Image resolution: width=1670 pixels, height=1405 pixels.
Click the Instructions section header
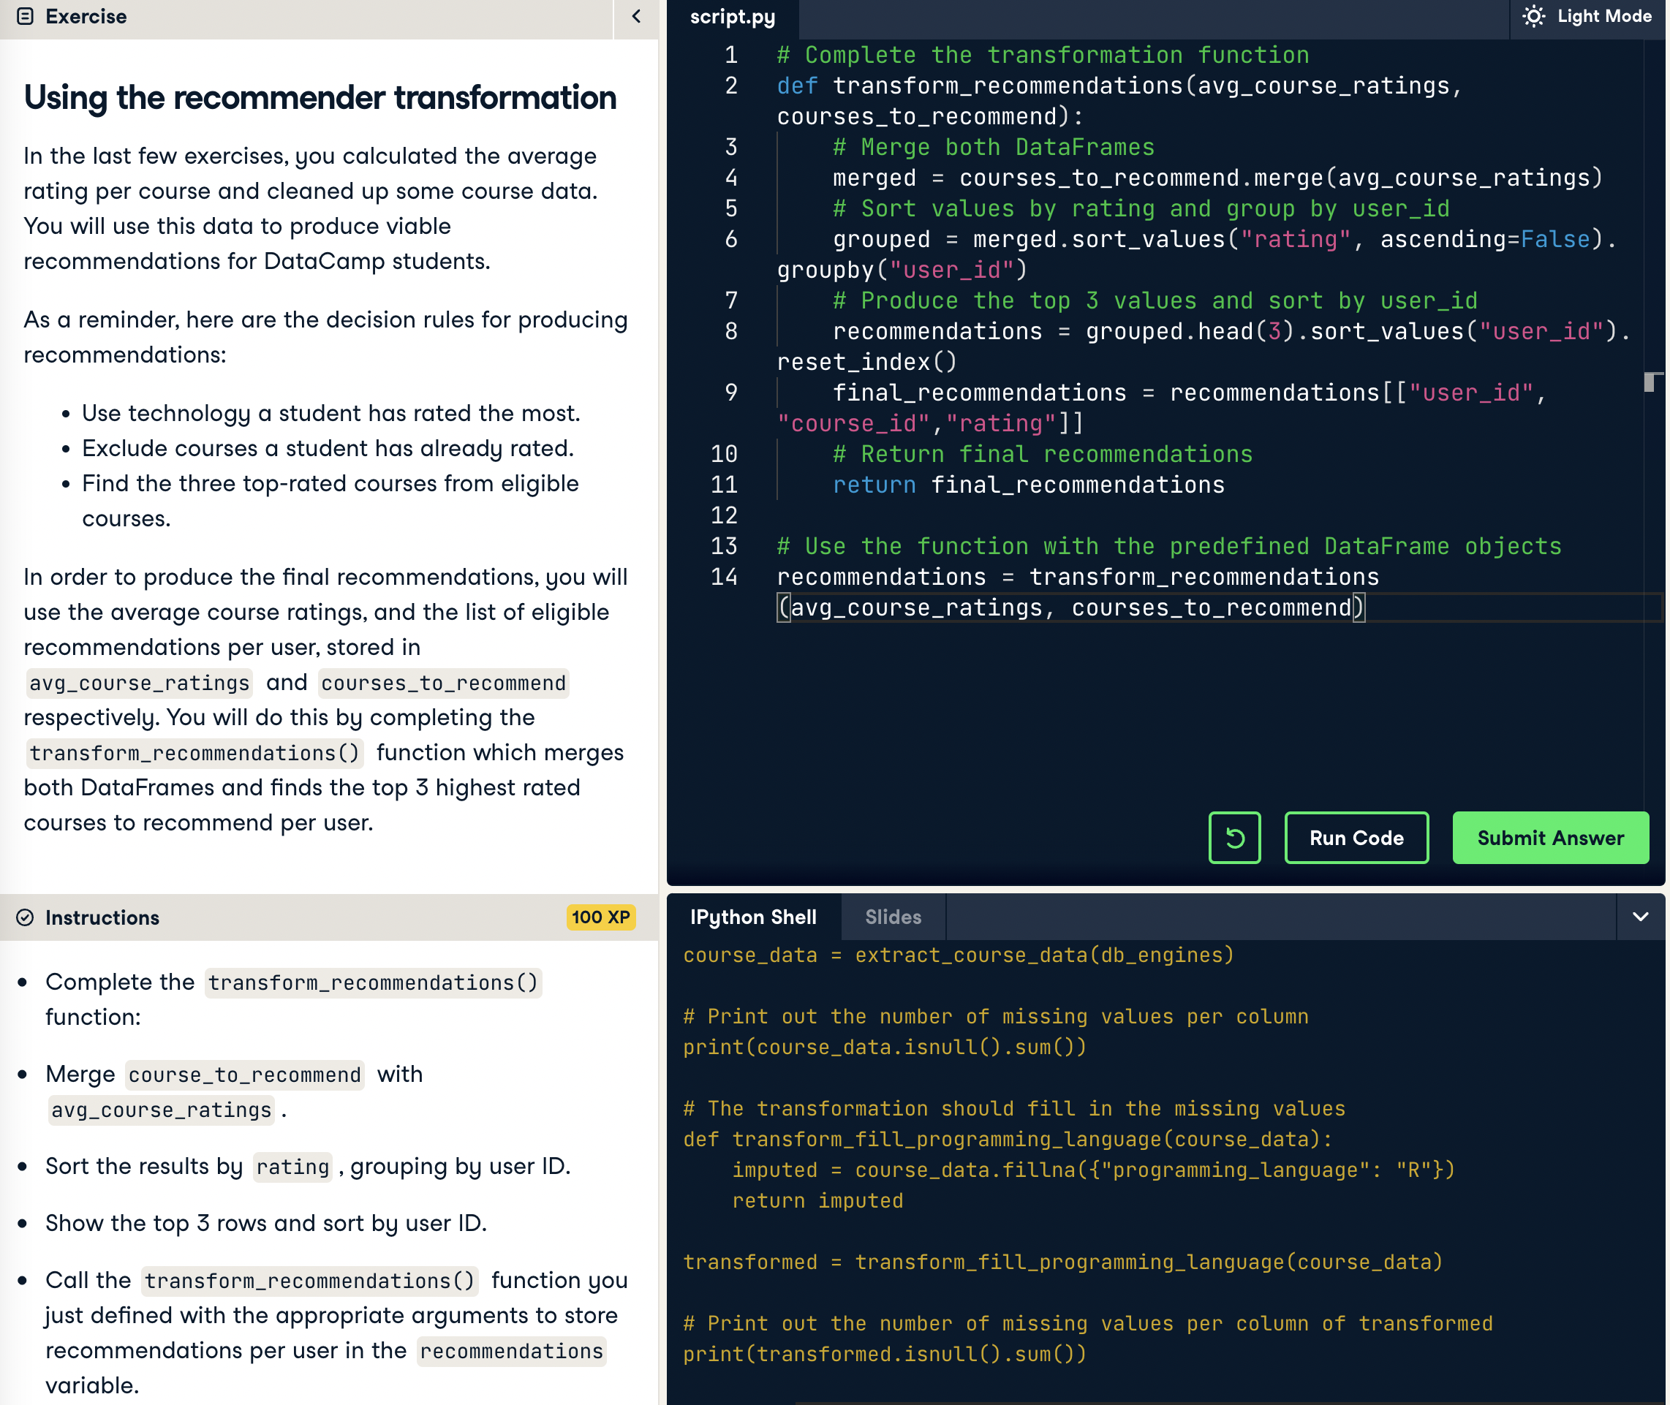point(102,918)
